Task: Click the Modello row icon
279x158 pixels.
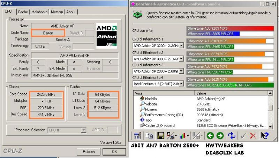Action: (142, 99)
